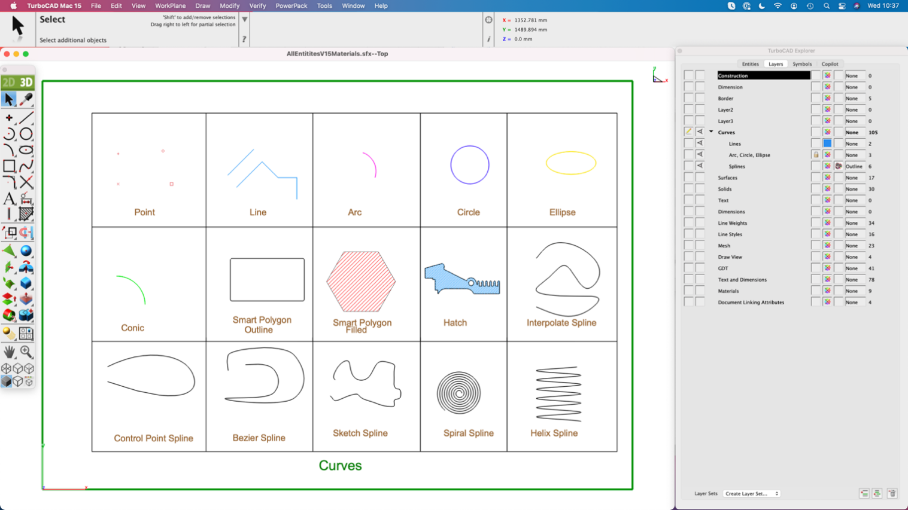Viewport: 908px width, 510px height.
Task: Click blue color swatch of Lines layer
Action: point(827,143)
